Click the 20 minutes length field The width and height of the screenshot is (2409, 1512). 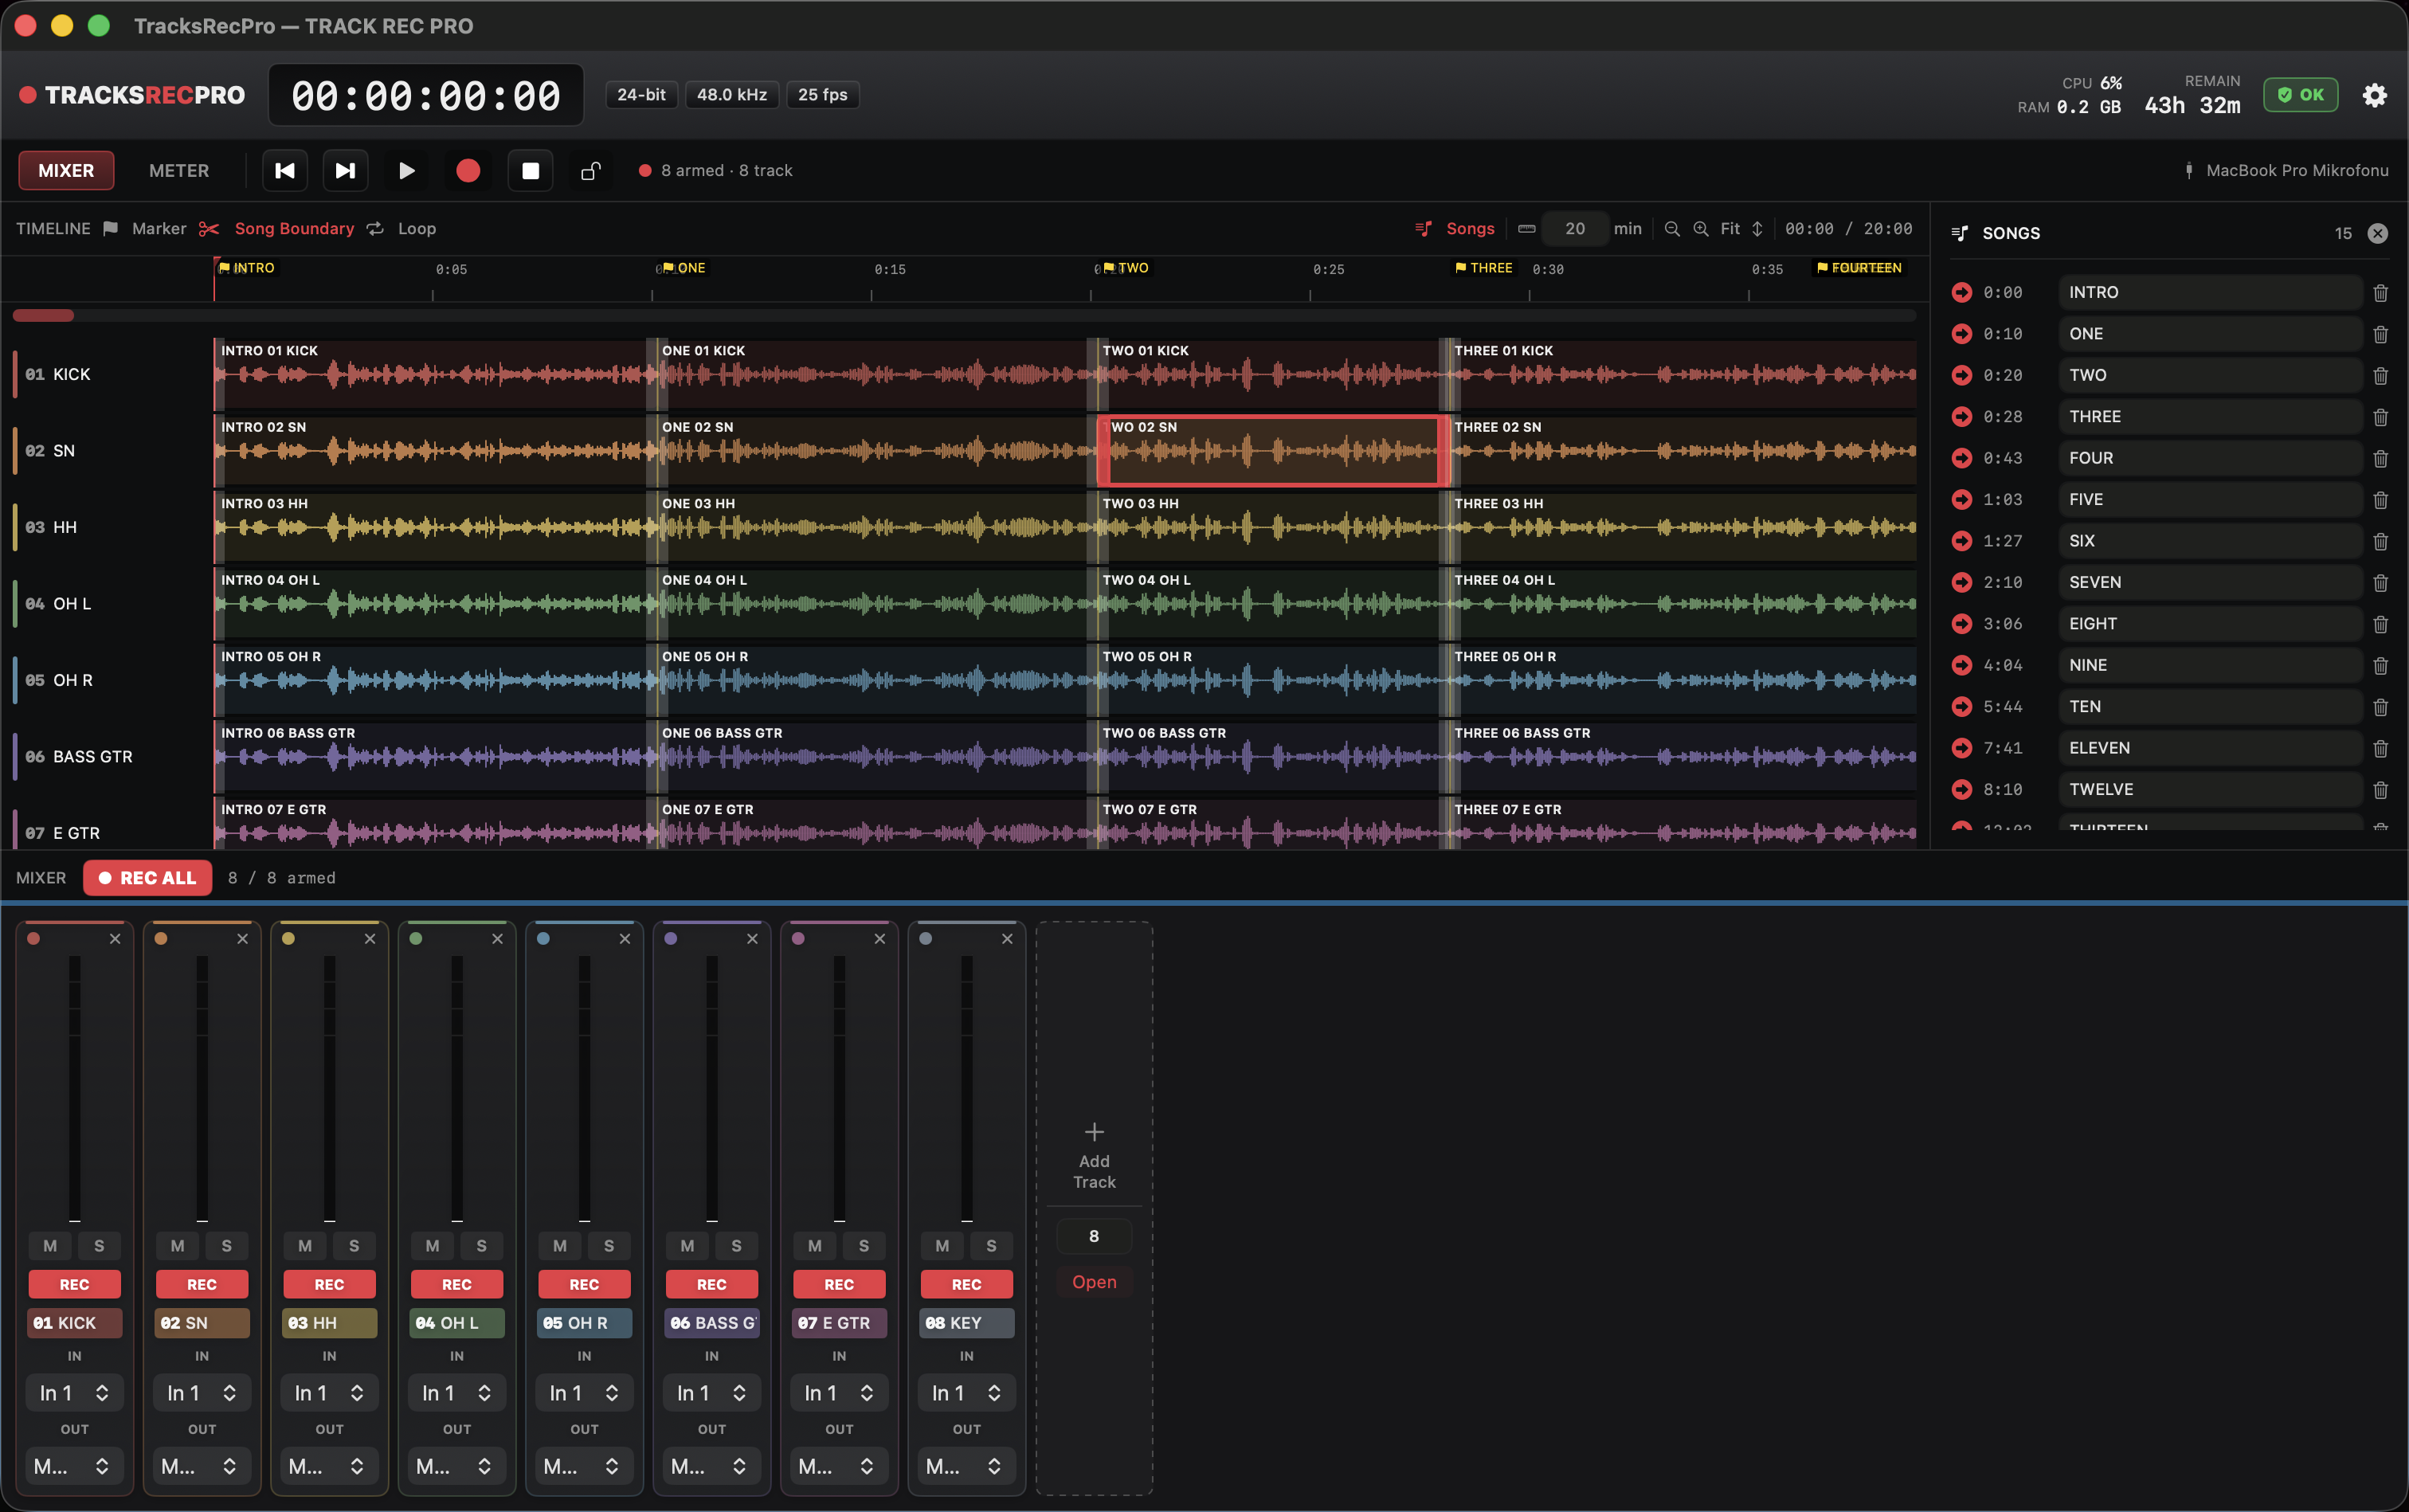[1575, 229]
